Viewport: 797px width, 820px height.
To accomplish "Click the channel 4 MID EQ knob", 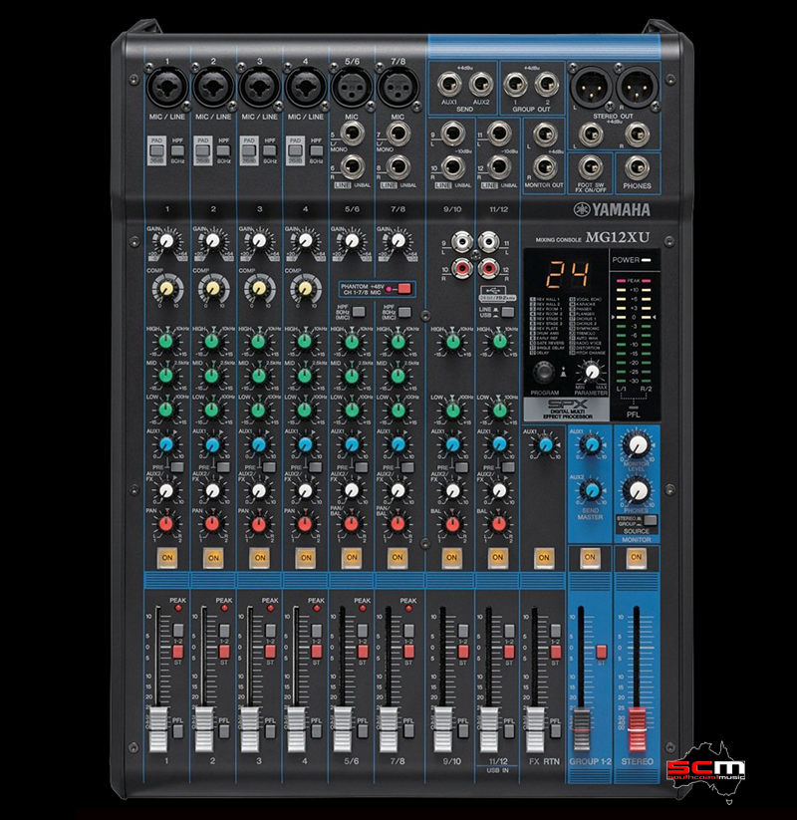I will click(x=305, y=375).
